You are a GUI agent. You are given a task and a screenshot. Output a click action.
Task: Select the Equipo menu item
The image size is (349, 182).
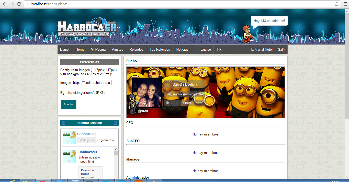(x=206, y=50)
